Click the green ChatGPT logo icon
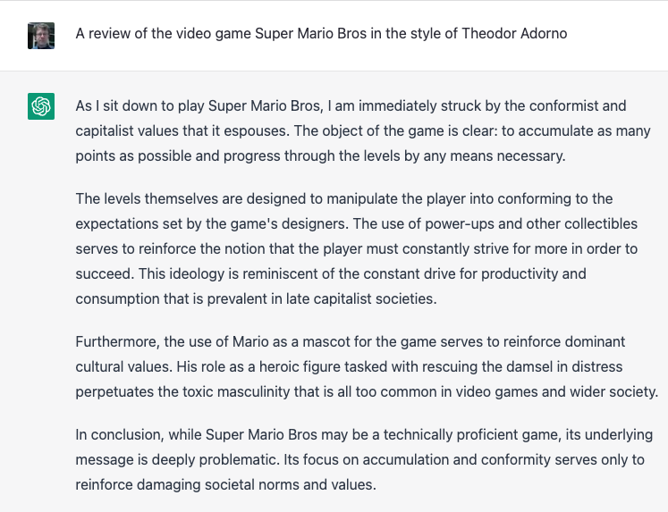This screenshot has height=512, width=668. (41, 106)
